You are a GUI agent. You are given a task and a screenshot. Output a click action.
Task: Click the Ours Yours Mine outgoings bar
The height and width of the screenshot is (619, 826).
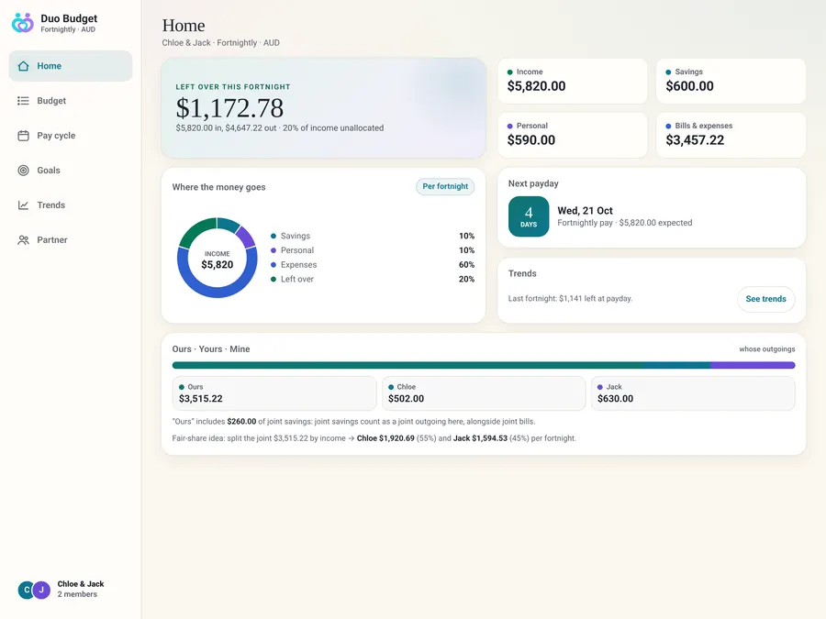[484, 365]
